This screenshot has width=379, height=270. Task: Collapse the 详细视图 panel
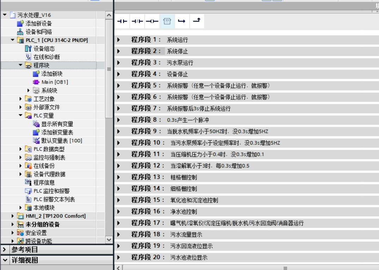tap(5, 260)
